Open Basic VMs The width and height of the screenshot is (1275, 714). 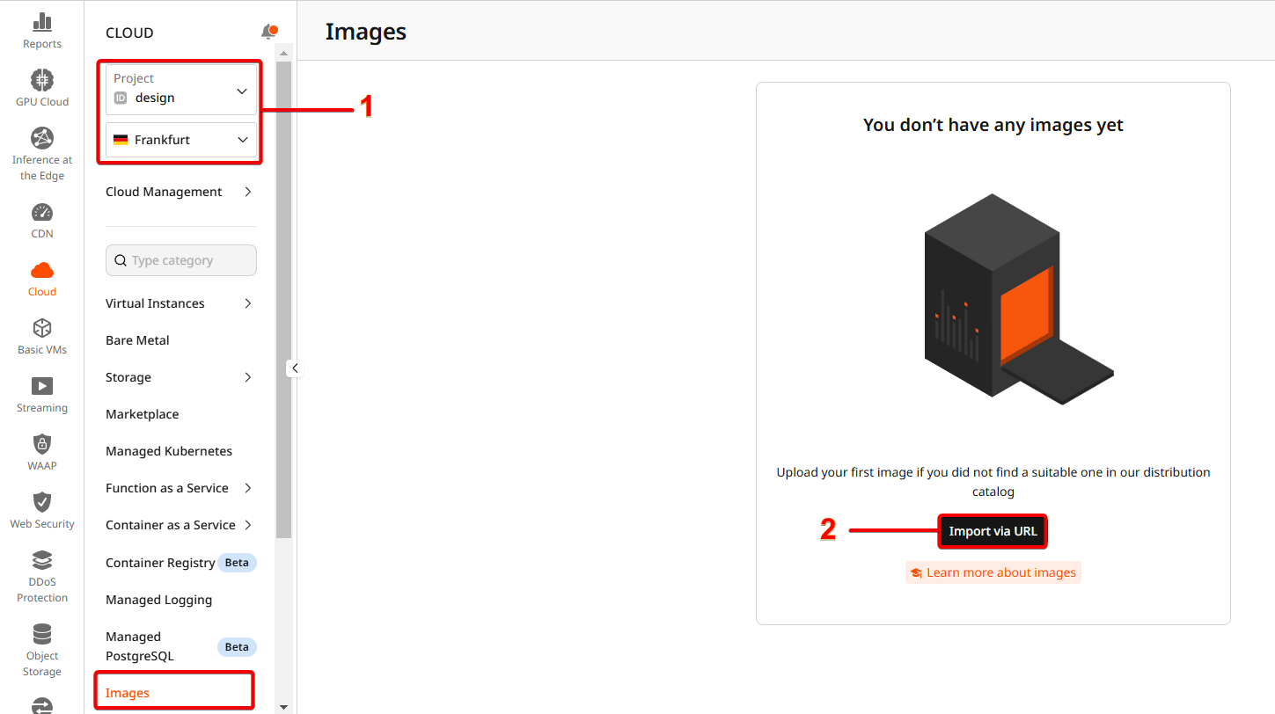pos(41,335)
